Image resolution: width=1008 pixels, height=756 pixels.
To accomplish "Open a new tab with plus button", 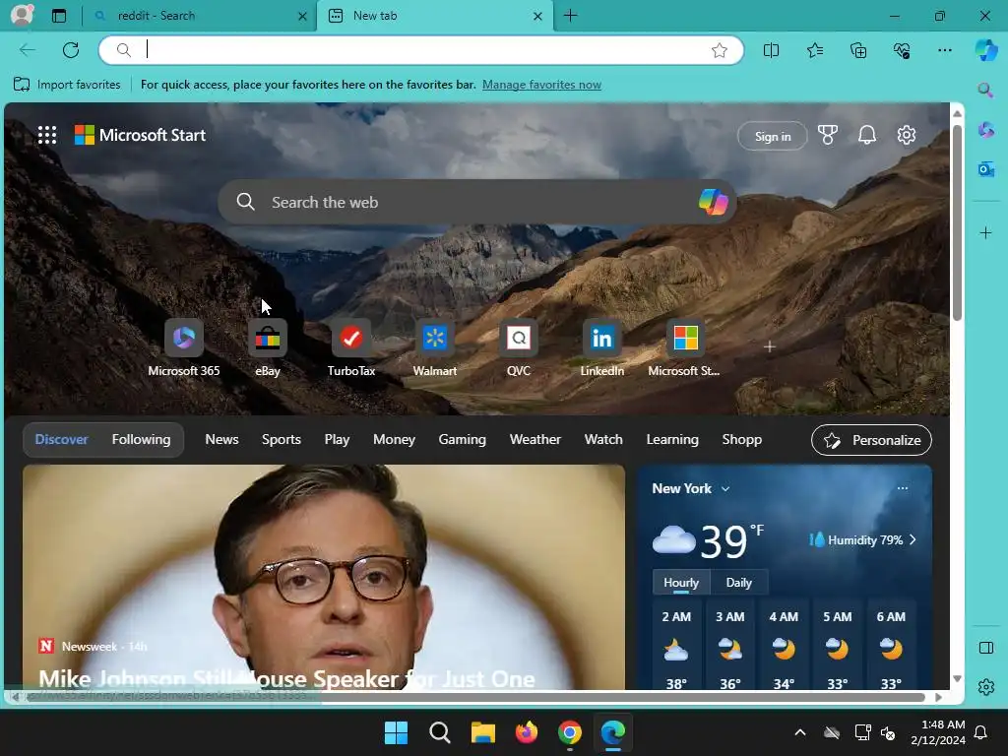I will 570,16.
